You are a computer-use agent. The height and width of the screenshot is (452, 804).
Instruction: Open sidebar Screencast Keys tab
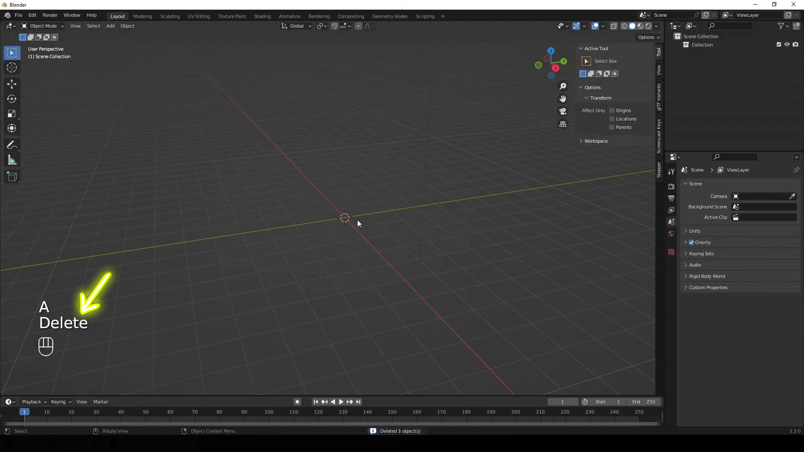pos(659,136)
